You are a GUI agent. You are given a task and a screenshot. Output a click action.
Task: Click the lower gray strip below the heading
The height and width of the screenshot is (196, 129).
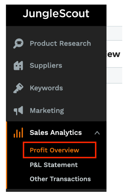coord(114,75)
